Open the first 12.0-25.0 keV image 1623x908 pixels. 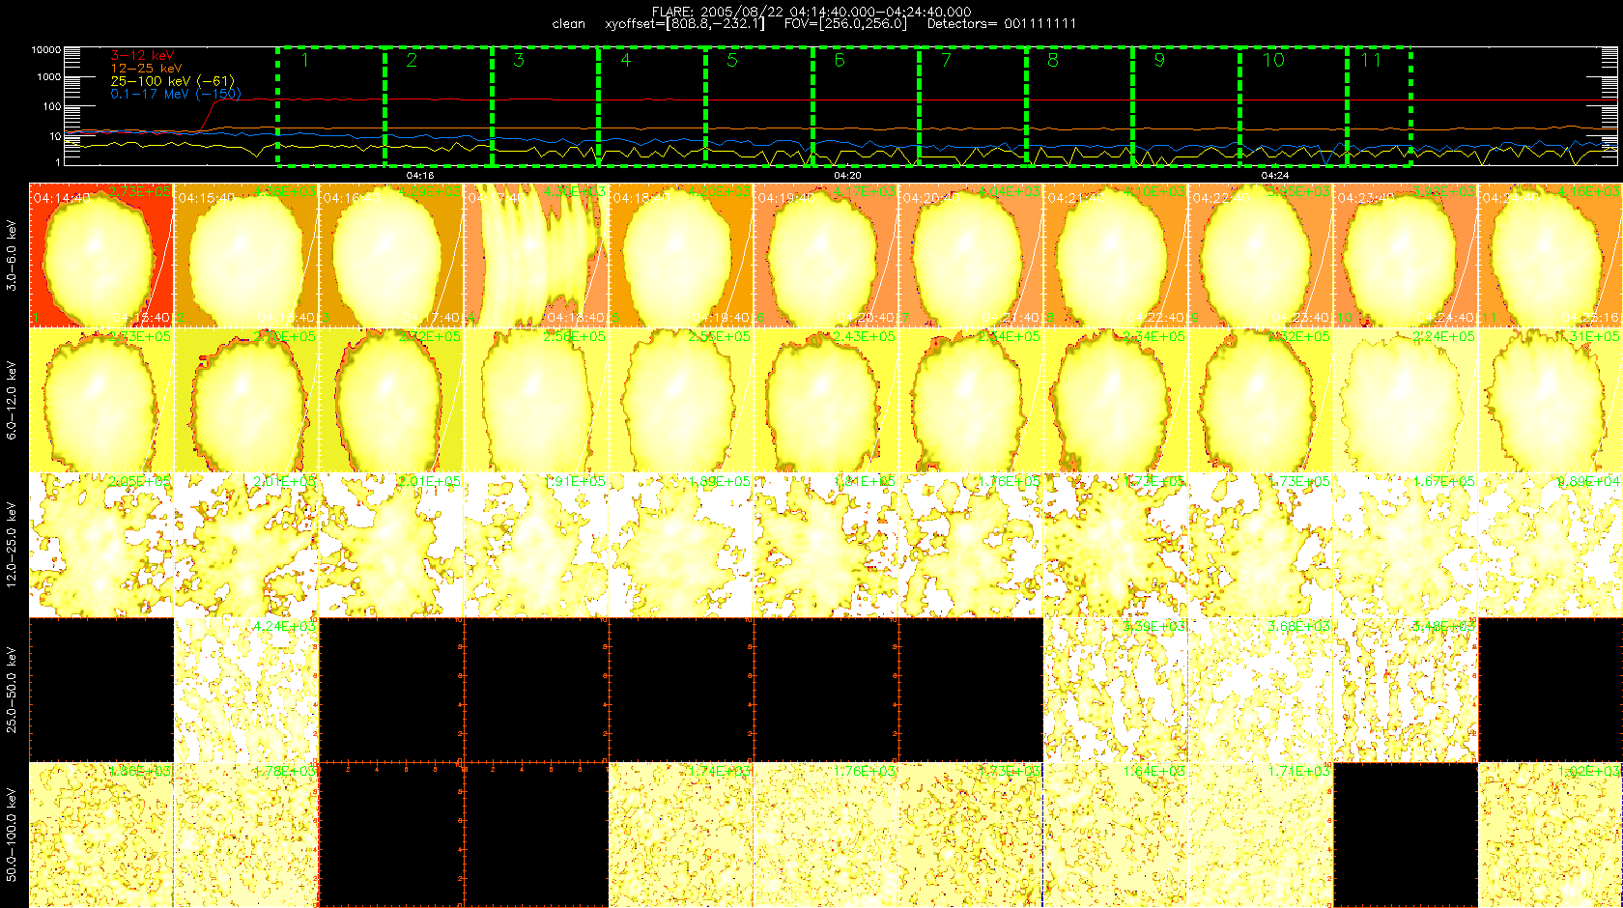101,545
